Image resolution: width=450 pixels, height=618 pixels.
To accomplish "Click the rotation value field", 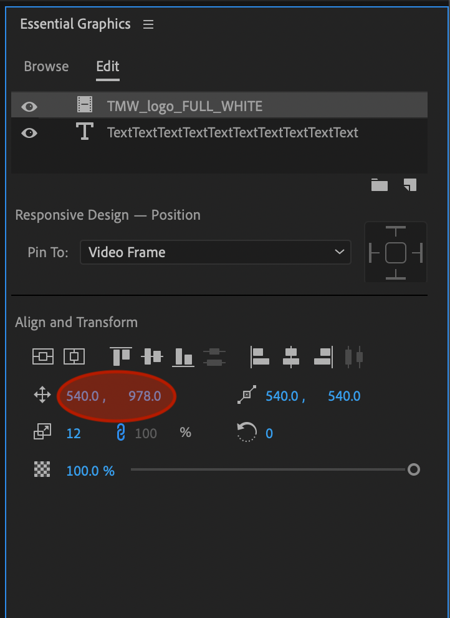I will 269,433.
